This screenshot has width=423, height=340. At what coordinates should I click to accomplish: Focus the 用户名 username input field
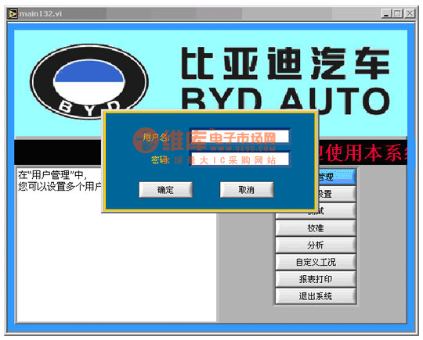click(x=240, y=137)
